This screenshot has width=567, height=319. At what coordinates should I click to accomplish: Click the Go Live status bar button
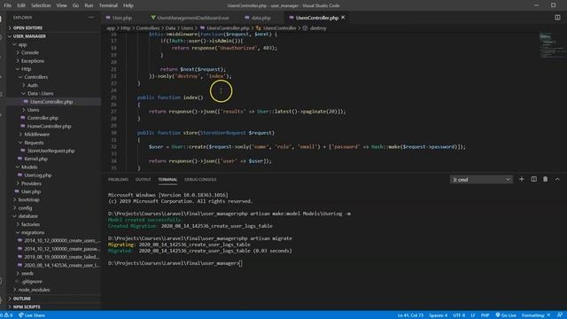[x=506, y=315]
